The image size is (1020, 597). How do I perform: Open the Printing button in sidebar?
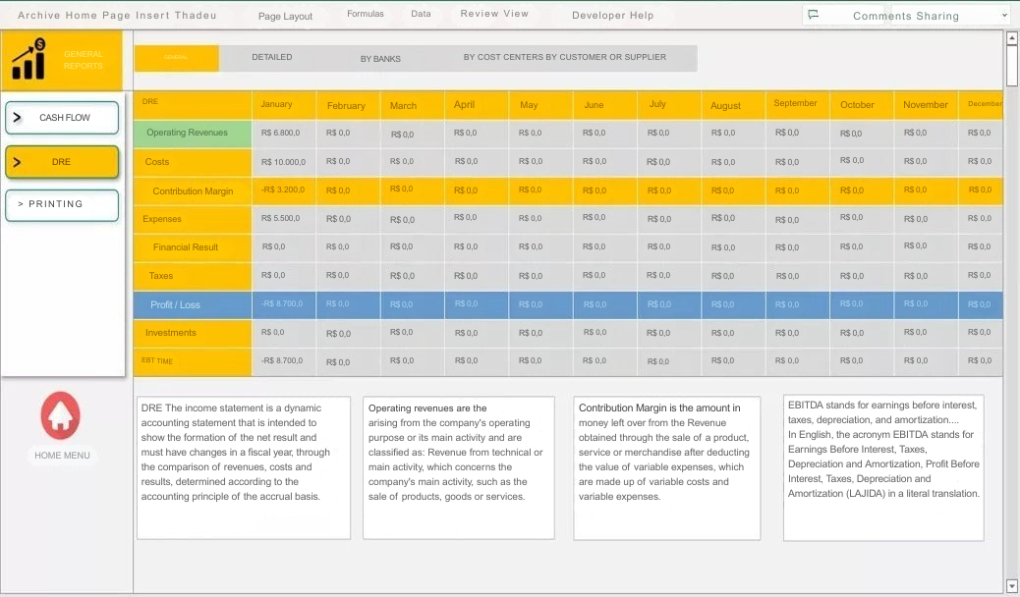coord(62,204)
